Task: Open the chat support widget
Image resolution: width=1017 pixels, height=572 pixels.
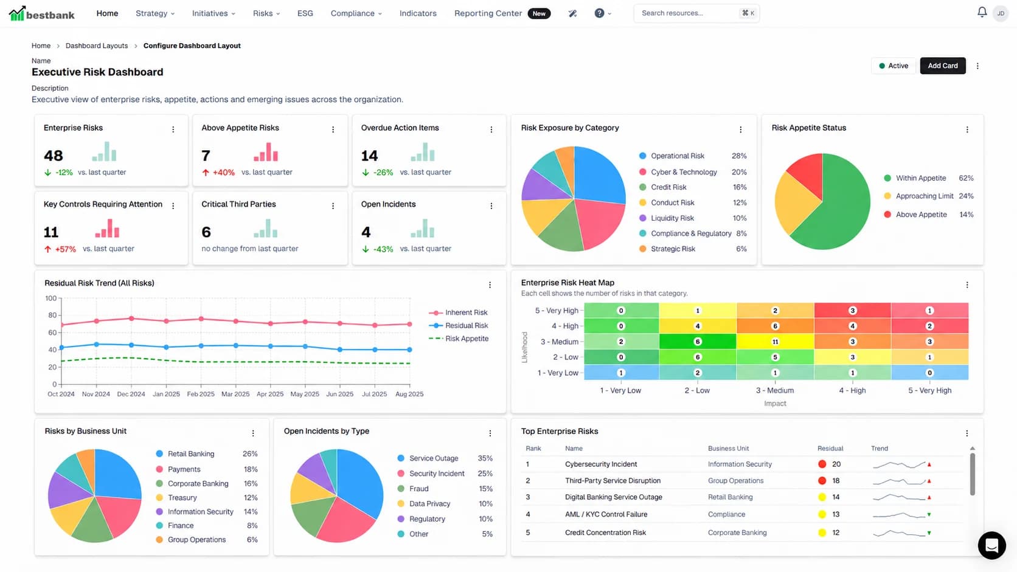Action: [991, 545]
